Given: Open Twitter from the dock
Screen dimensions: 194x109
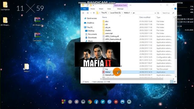Looking at the screenshot, I should pos(103,102).
